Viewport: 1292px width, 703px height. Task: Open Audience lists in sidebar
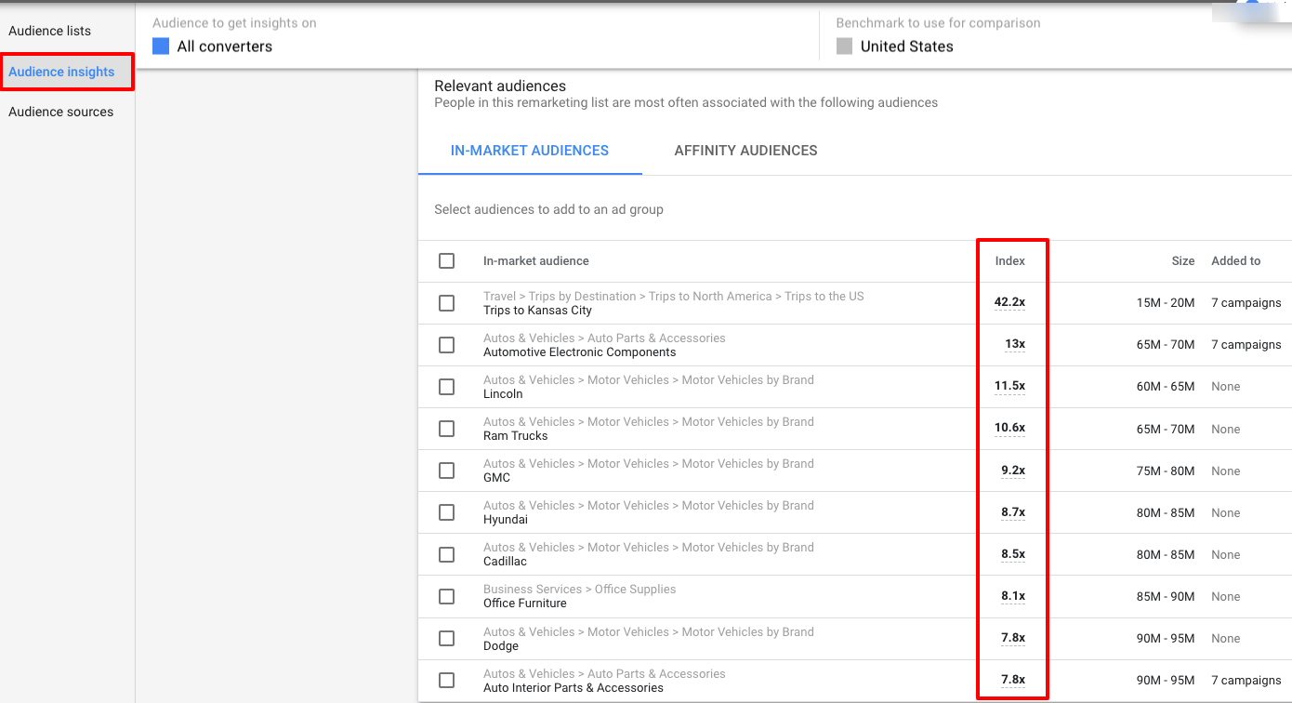[50, 31]
